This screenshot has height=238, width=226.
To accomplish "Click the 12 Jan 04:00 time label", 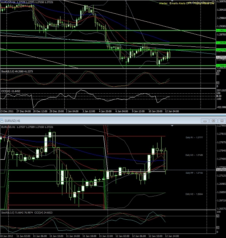I will pyautogui.click(x=172, y=111).
